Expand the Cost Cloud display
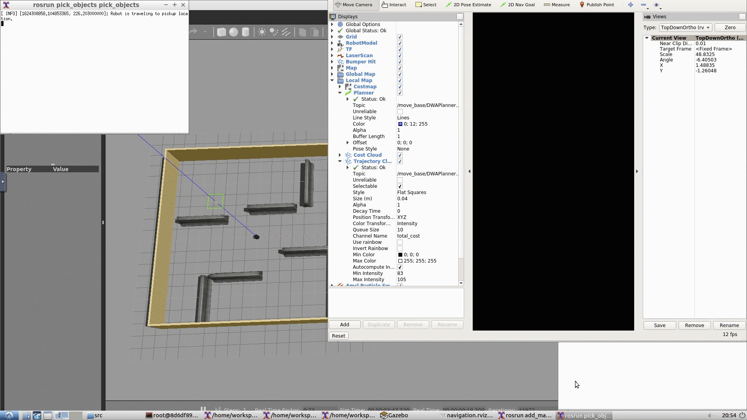This screenshot has height=420, width=747. tap(340, 155)
